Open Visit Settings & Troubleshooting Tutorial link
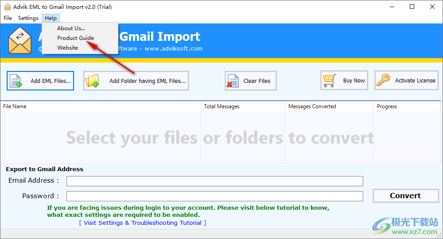The image size is (443, 239). pos(143,223)
